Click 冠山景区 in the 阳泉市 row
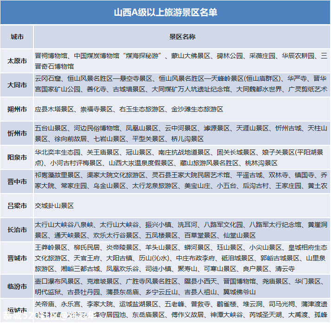The image size is (331, 323). [x=139, y=152]
